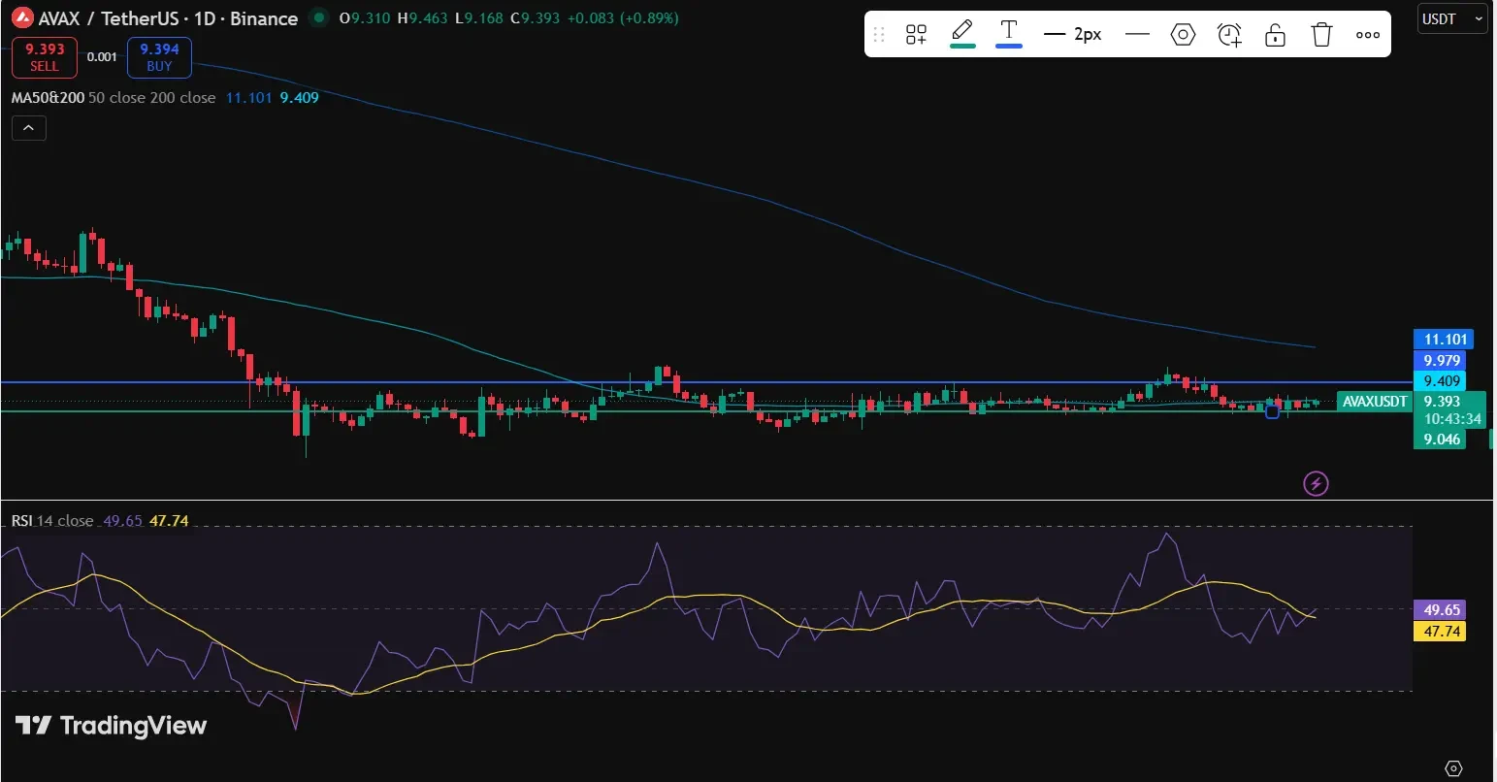
Task: Click the "14 close" RSI parameters text
Action: coord(66,521)
